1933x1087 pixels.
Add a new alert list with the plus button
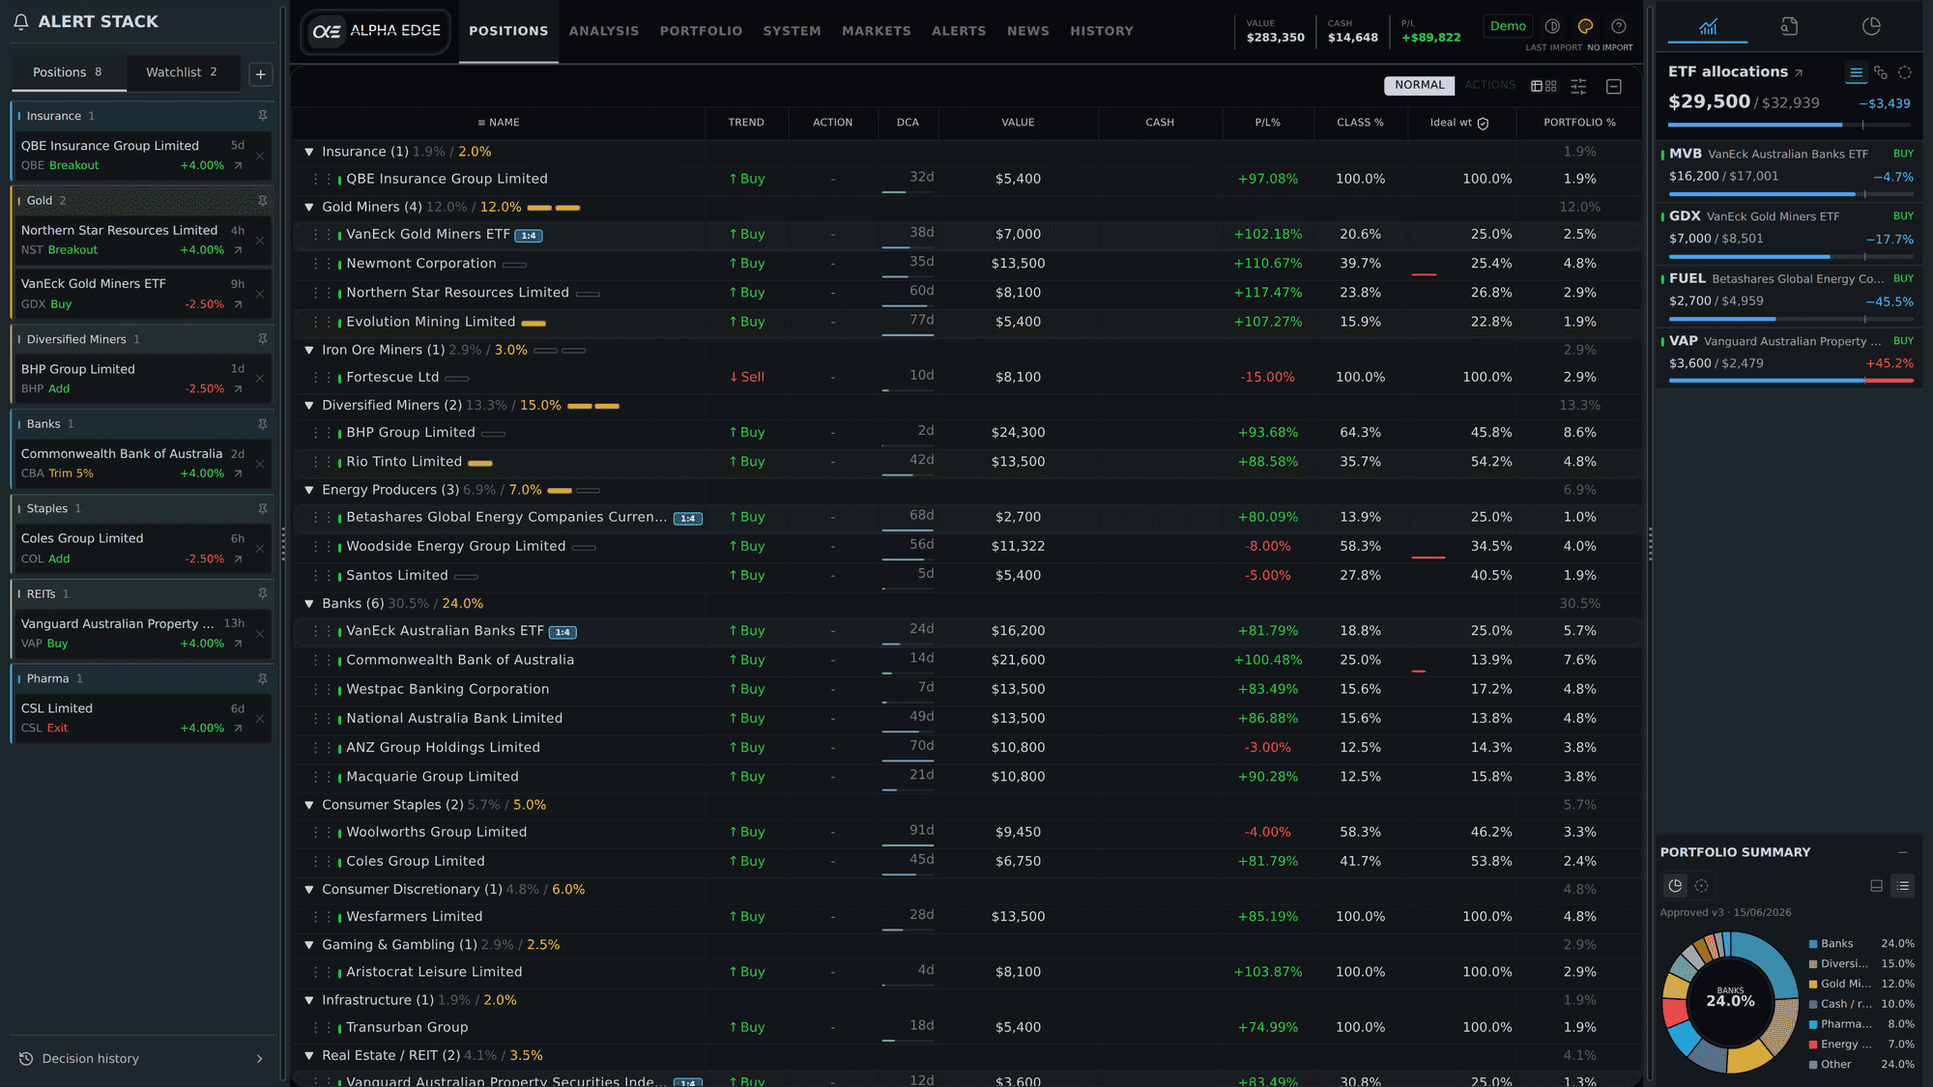[260, 74]
